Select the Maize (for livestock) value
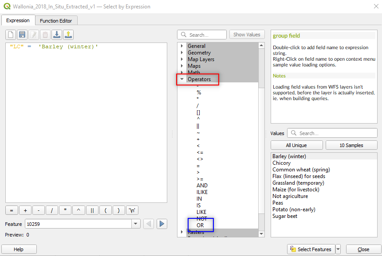The height and width of the screenshot is (256, 382). (x=296, y=190)
